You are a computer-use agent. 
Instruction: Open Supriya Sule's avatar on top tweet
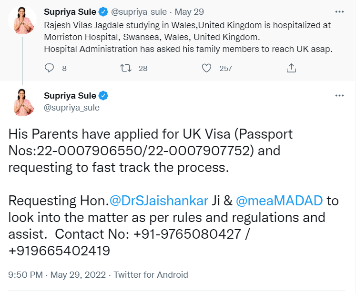tap(22, 20)
